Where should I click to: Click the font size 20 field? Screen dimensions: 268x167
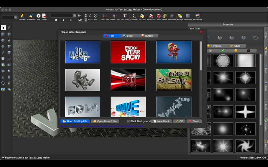pyautogui.click(x=80, y=15)
